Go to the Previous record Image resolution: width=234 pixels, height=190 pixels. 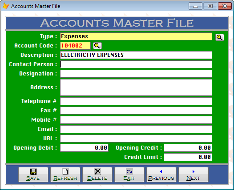(x=161, y=174)
